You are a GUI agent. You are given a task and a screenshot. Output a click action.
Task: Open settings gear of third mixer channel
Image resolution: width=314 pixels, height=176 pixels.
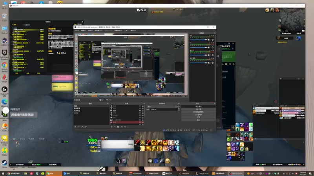point(213,55)
